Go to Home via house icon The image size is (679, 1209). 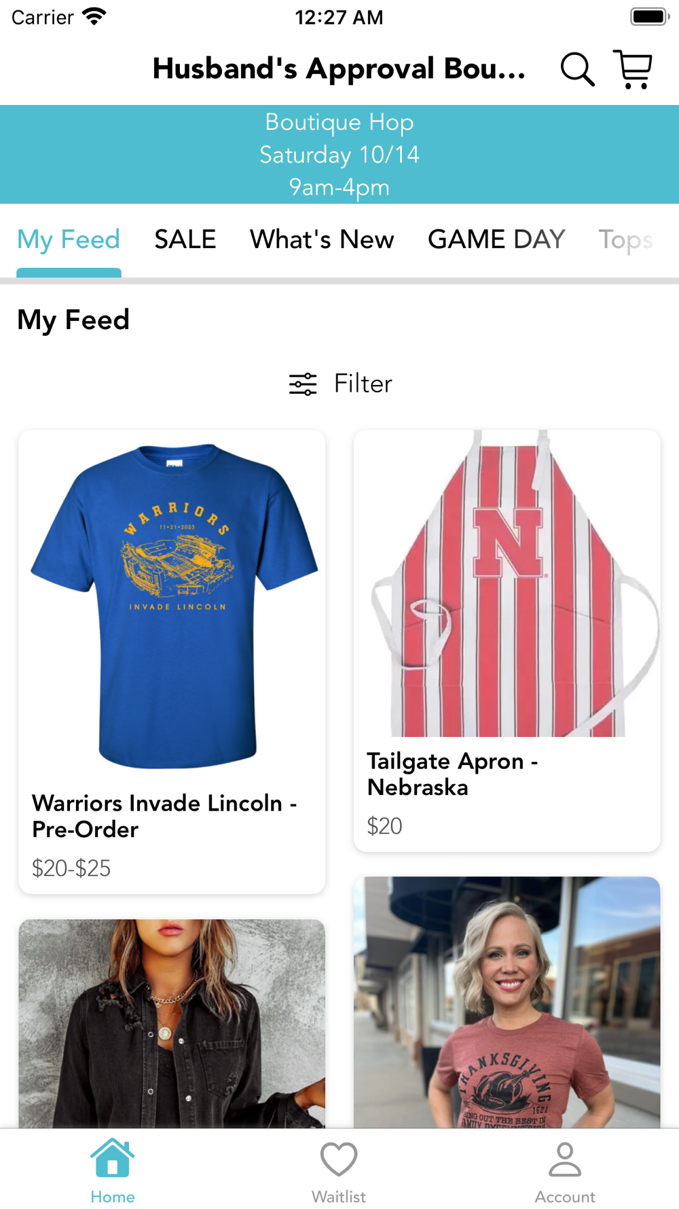(x=113, y=1158)
